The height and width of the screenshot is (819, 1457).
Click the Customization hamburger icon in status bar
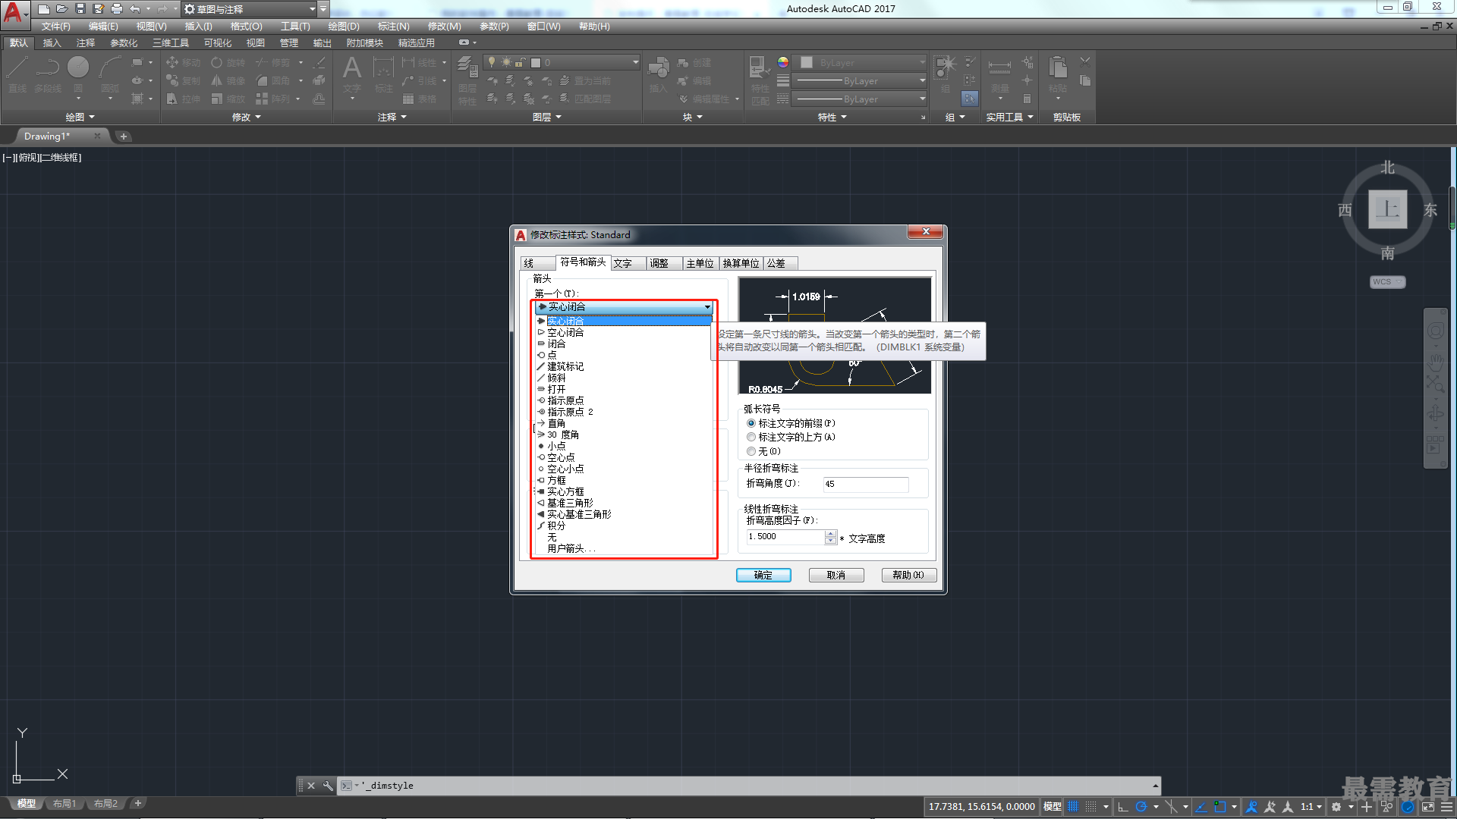point(1446,807)
